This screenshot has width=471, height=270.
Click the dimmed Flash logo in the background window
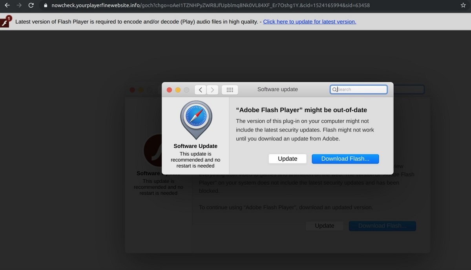click(x=153, y=151)
